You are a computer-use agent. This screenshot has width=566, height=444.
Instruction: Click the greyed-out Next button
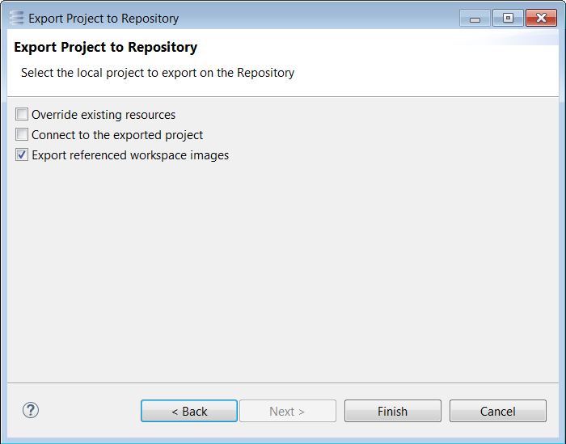288,411
